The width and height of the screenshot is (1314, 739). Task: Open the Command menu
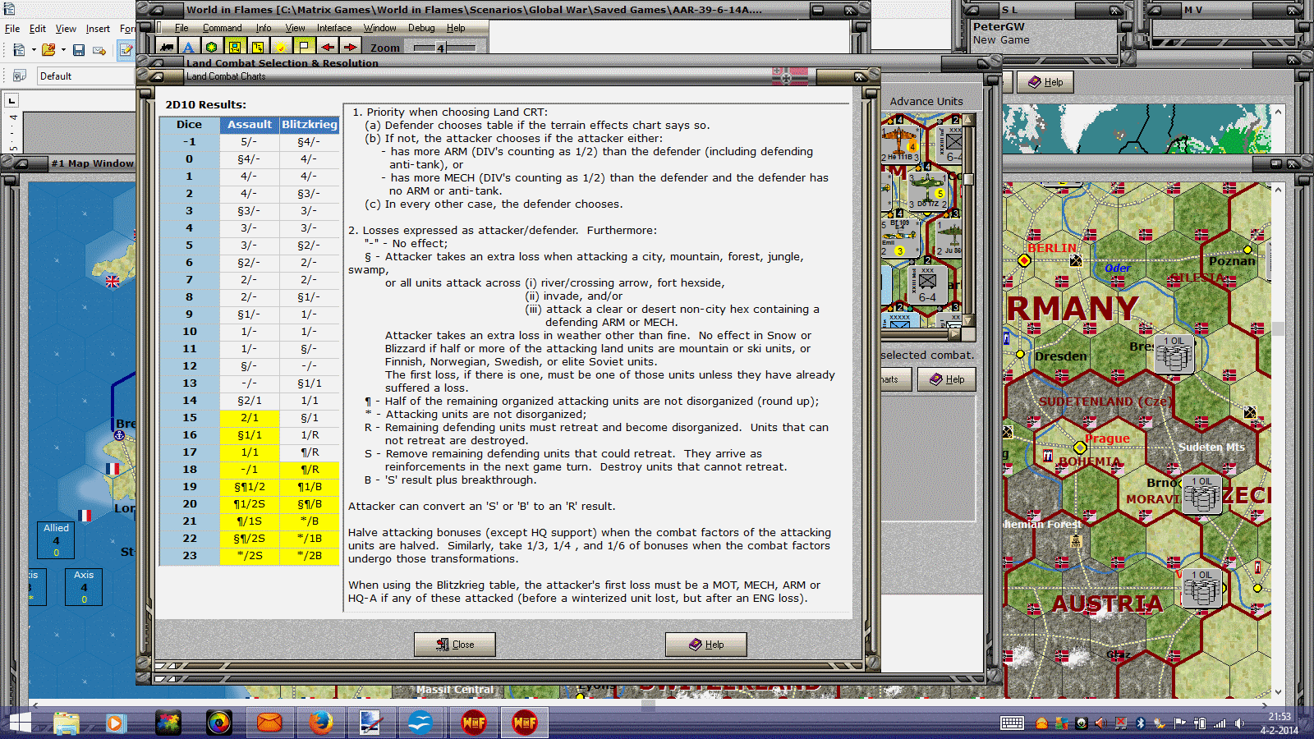[x=223, y=28]
